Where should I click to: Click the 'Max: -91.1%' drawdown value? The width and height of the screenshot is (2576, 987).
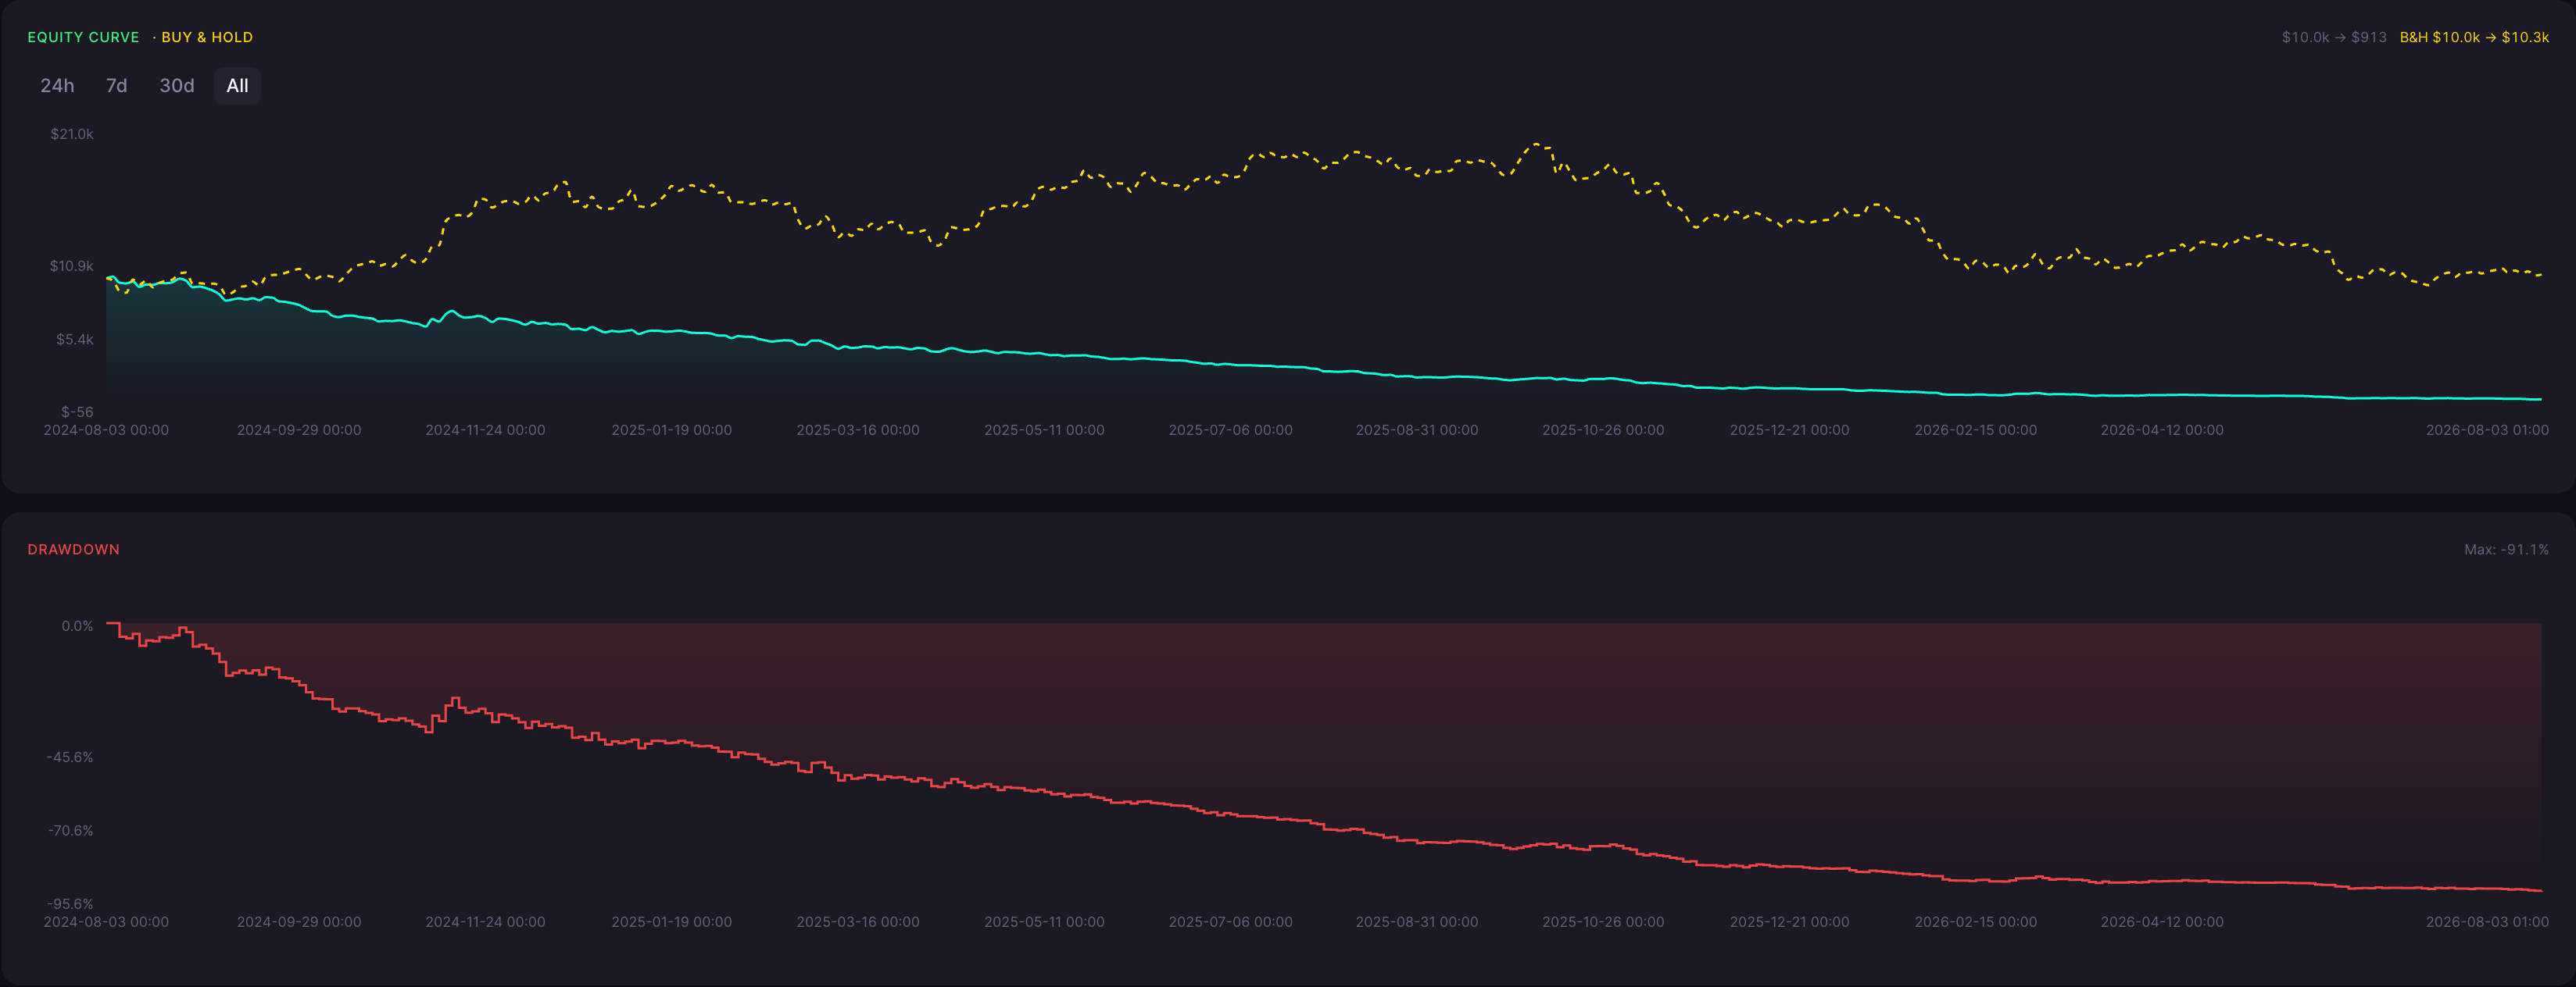pos(2506,550)
